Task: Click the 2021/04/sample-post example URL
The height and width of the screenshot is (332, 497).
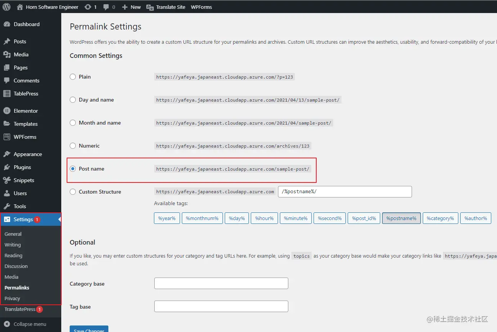Action: tap(244, 123)
